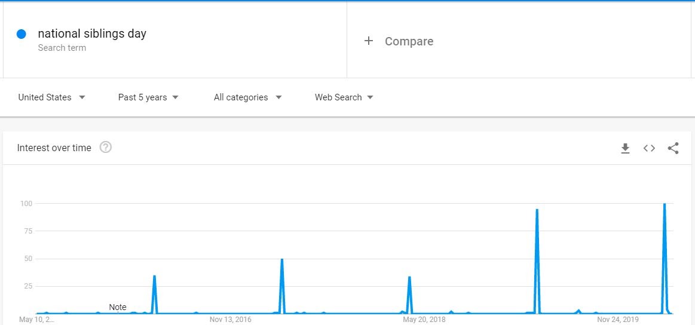Image resolution: width=695 pixels, height=325 pixels.
Task: Download the interest over time data
Action: (625, 148)
